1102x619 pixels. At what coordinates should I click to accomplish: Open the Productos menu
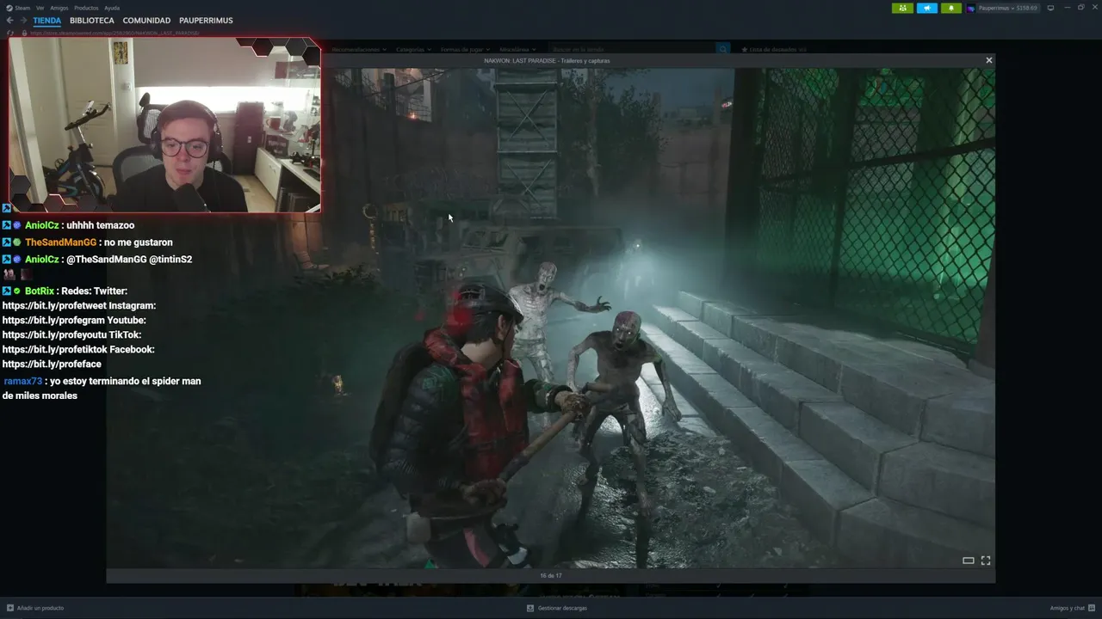pos(86,8)
